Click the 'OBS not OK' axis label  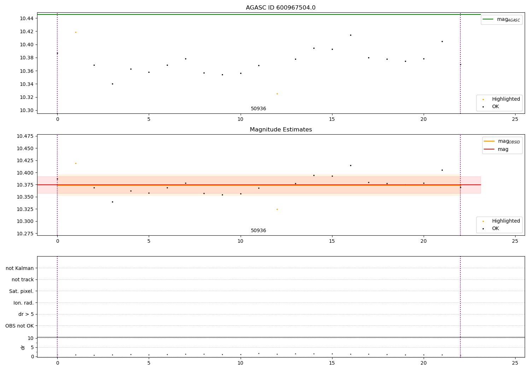pos(19,326)
